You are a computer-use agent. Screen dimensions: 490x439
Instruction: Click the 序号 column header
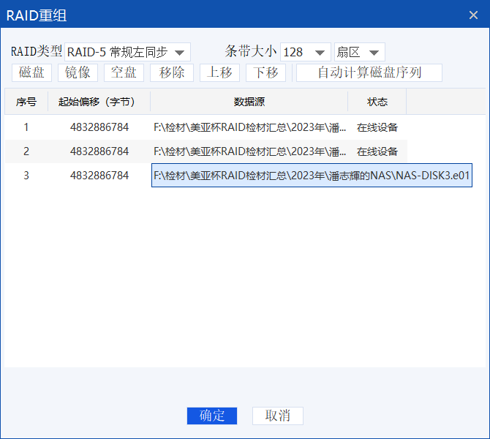(26, 102)
